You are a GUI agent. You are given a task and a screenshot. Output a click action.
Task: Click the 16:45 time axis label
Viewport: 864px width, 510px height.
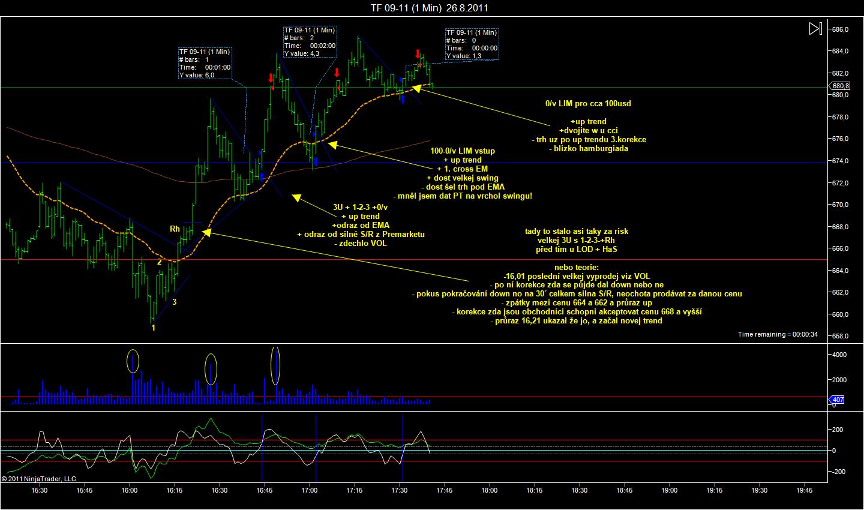(265, 490)
